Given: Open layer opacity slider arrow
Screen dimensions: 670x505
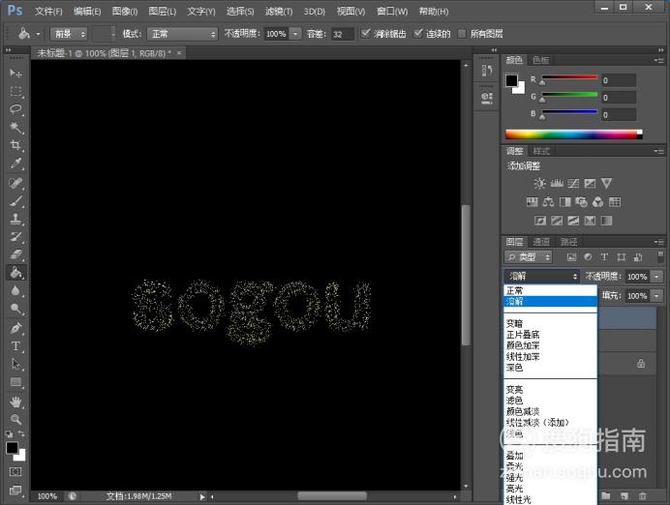Looking at the screenshot, I should click(656, 276).
